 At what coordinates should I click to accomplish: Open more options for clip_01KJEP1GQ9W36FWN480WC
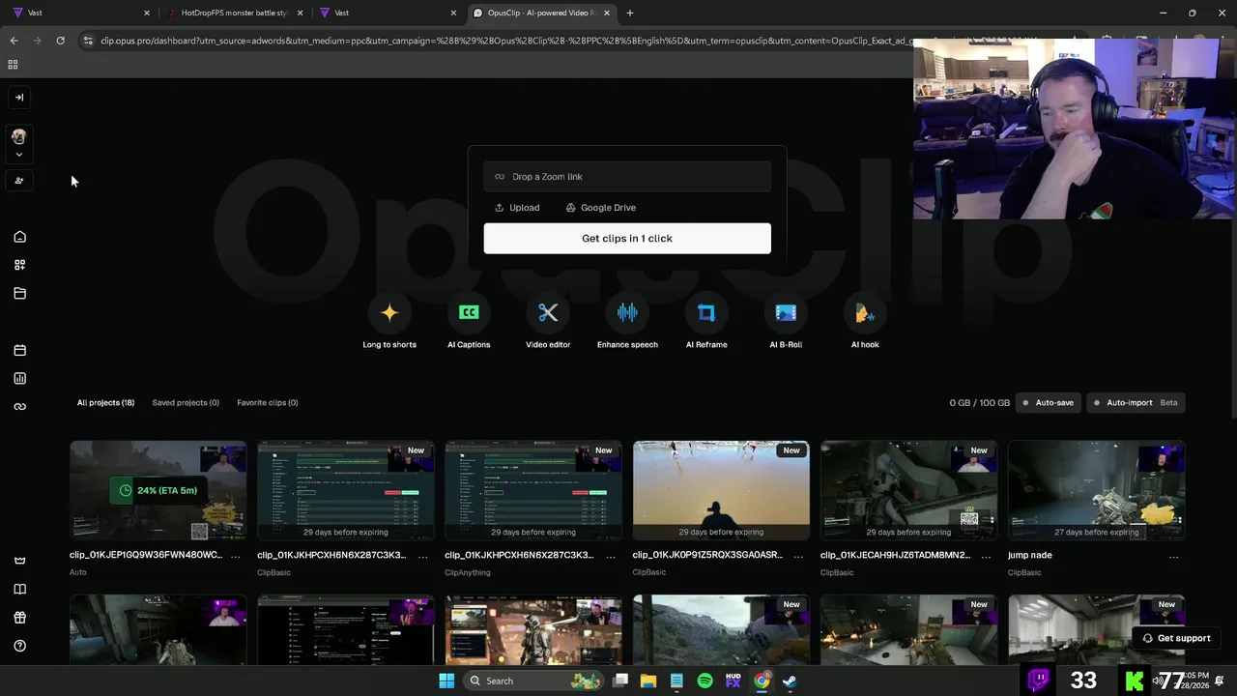(235, 556)
